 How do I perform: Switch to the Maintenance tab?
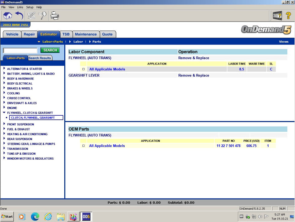pyautogui.click(x=85, y=34)
